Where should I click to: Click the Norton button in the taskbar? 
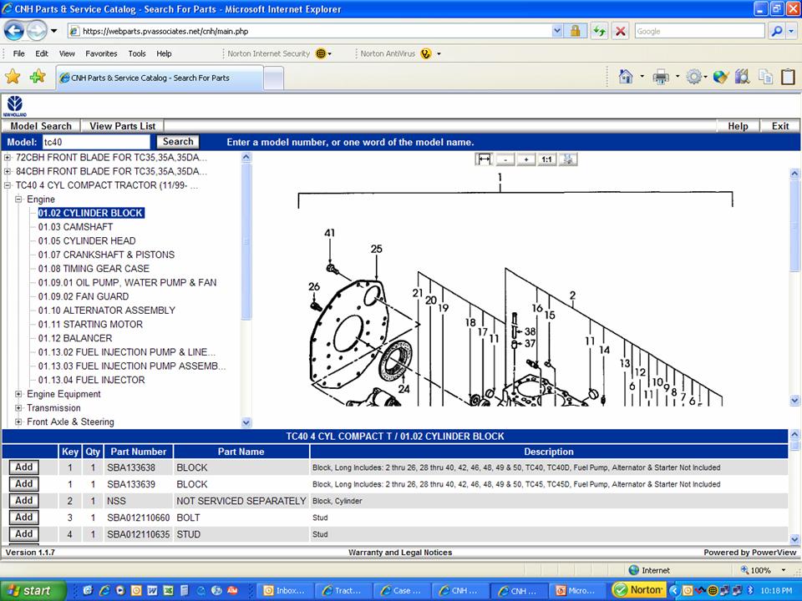pyautogui.click(x=638, y=590)
